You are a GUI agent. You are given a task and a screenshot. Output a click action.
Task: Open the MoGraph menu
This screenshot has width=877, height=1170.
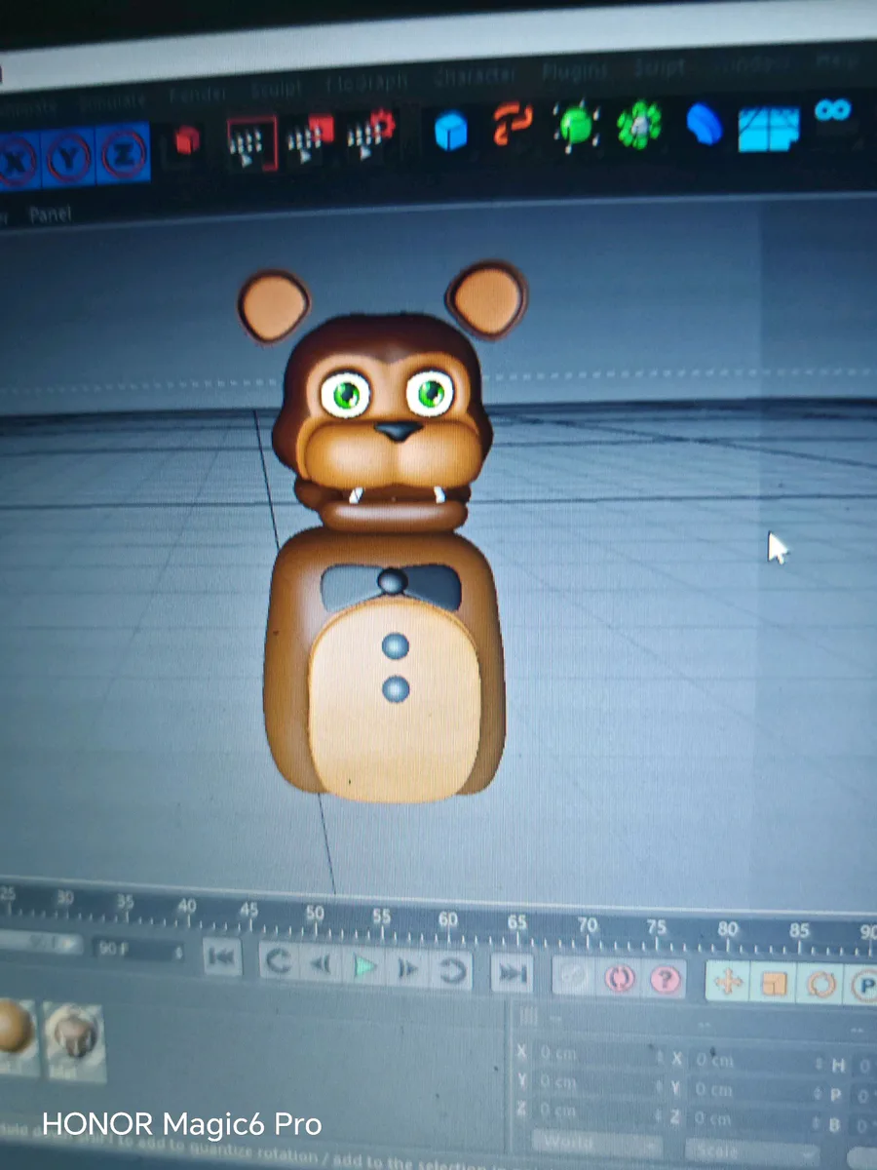click(366, 81)
